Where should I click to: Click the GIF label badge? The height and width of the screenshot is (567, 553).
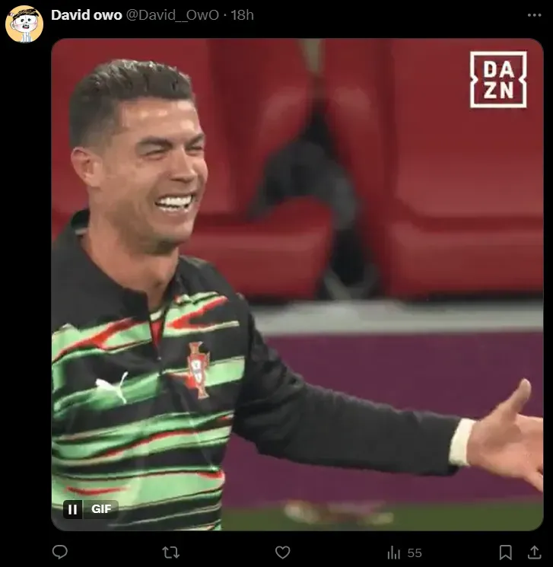coord(101,509)
